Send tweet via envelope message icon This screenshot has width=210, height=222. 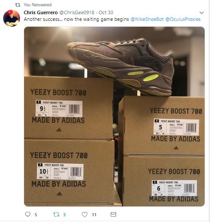(x=113, y=214)
